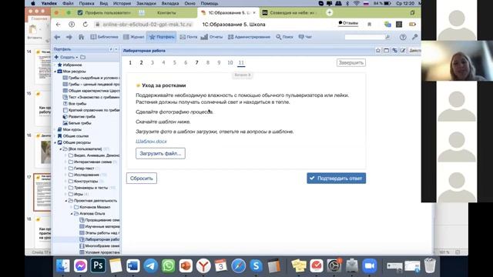493x277 pixels.
Task: Open the Белые грибы resource
Action: pos(79,123)
